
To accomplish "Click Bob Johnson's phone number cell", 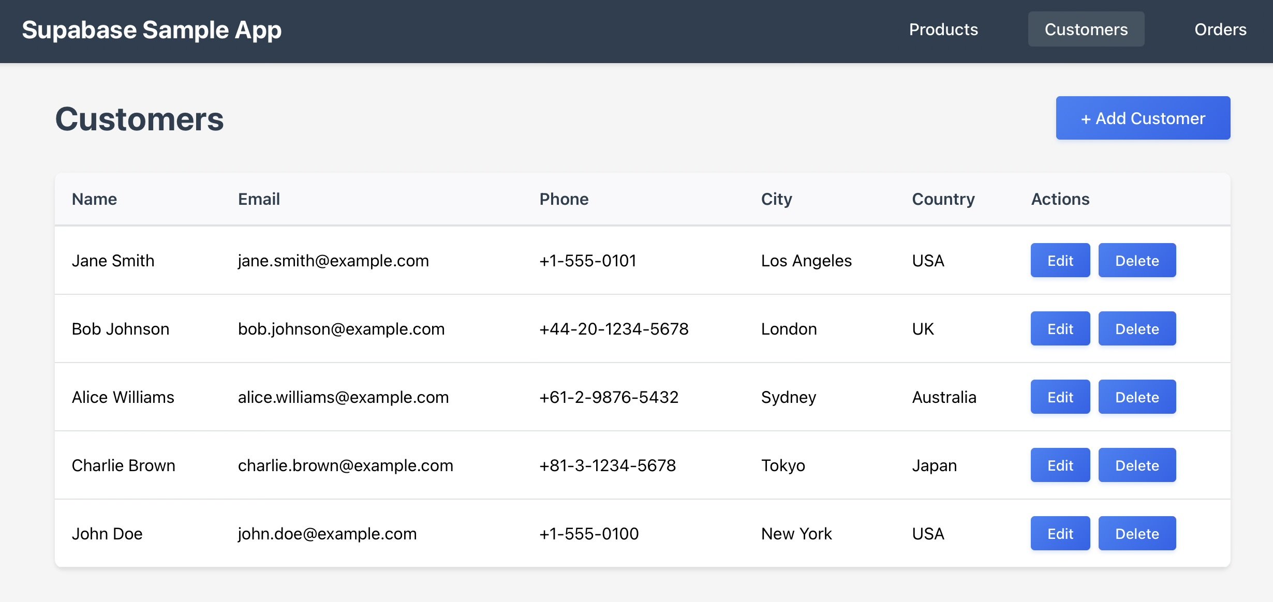I will click(614, 329).
